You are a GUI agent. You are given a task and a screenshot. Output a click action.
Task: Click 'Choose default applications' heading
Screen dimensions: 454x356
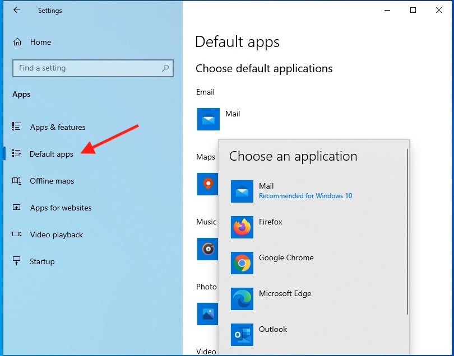[264, 69]
